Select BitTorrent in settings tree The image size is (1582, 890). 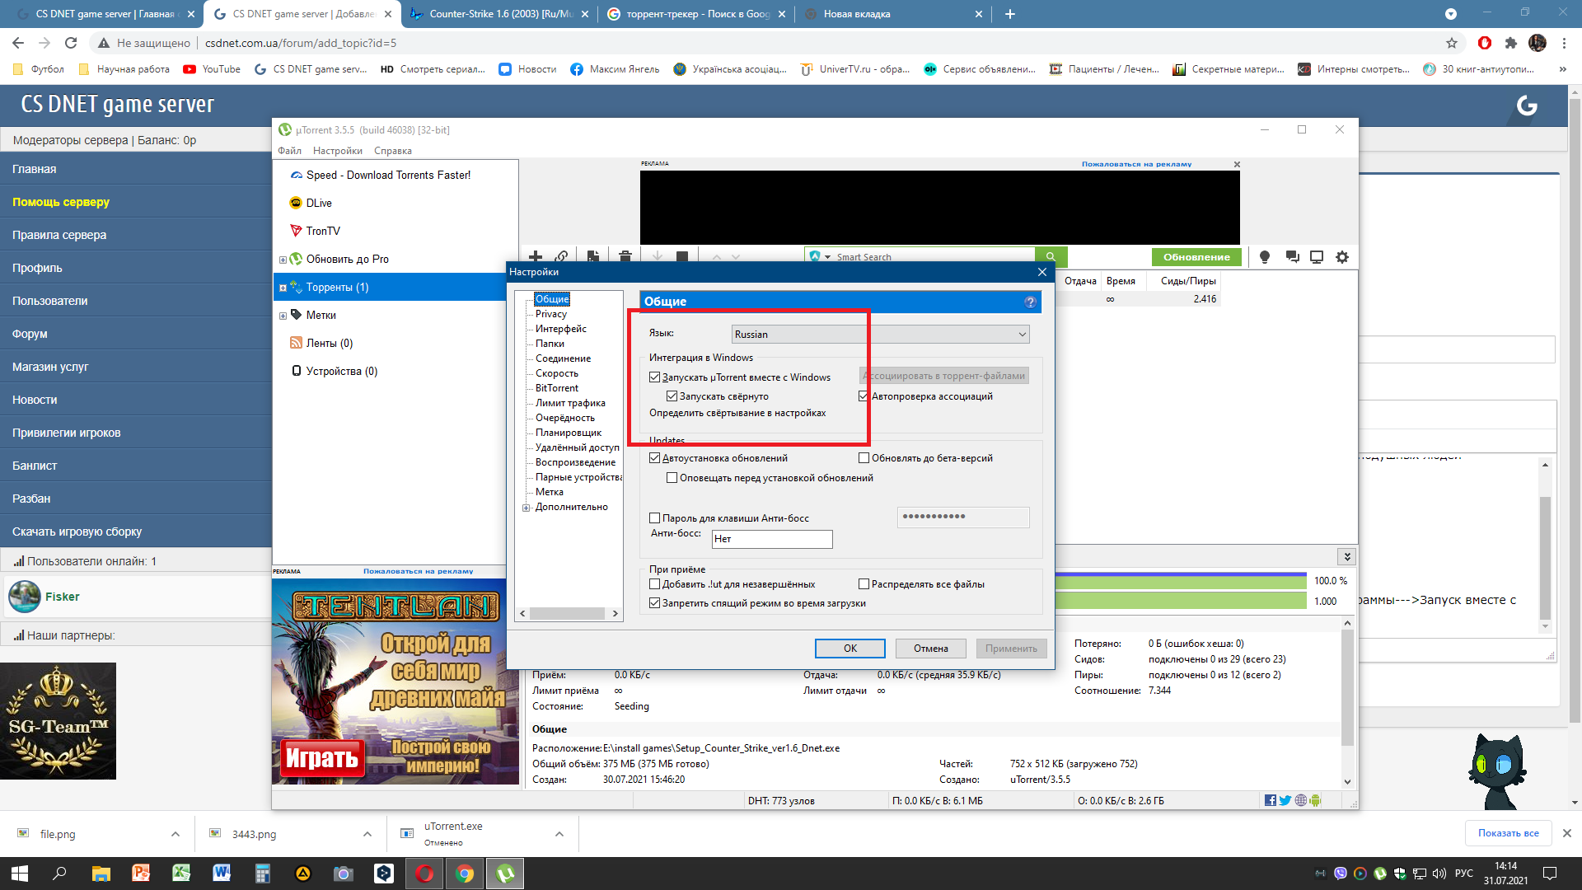click(x=557, y=388)
